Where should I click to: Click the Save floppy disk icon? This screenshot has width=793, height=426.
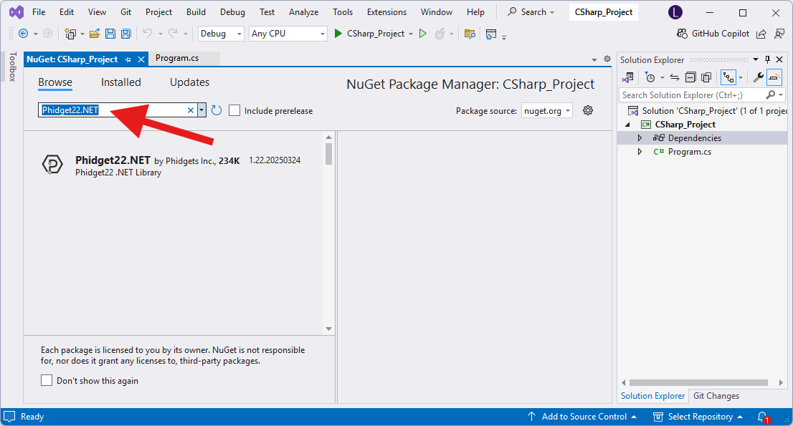[x=110, y=34]
